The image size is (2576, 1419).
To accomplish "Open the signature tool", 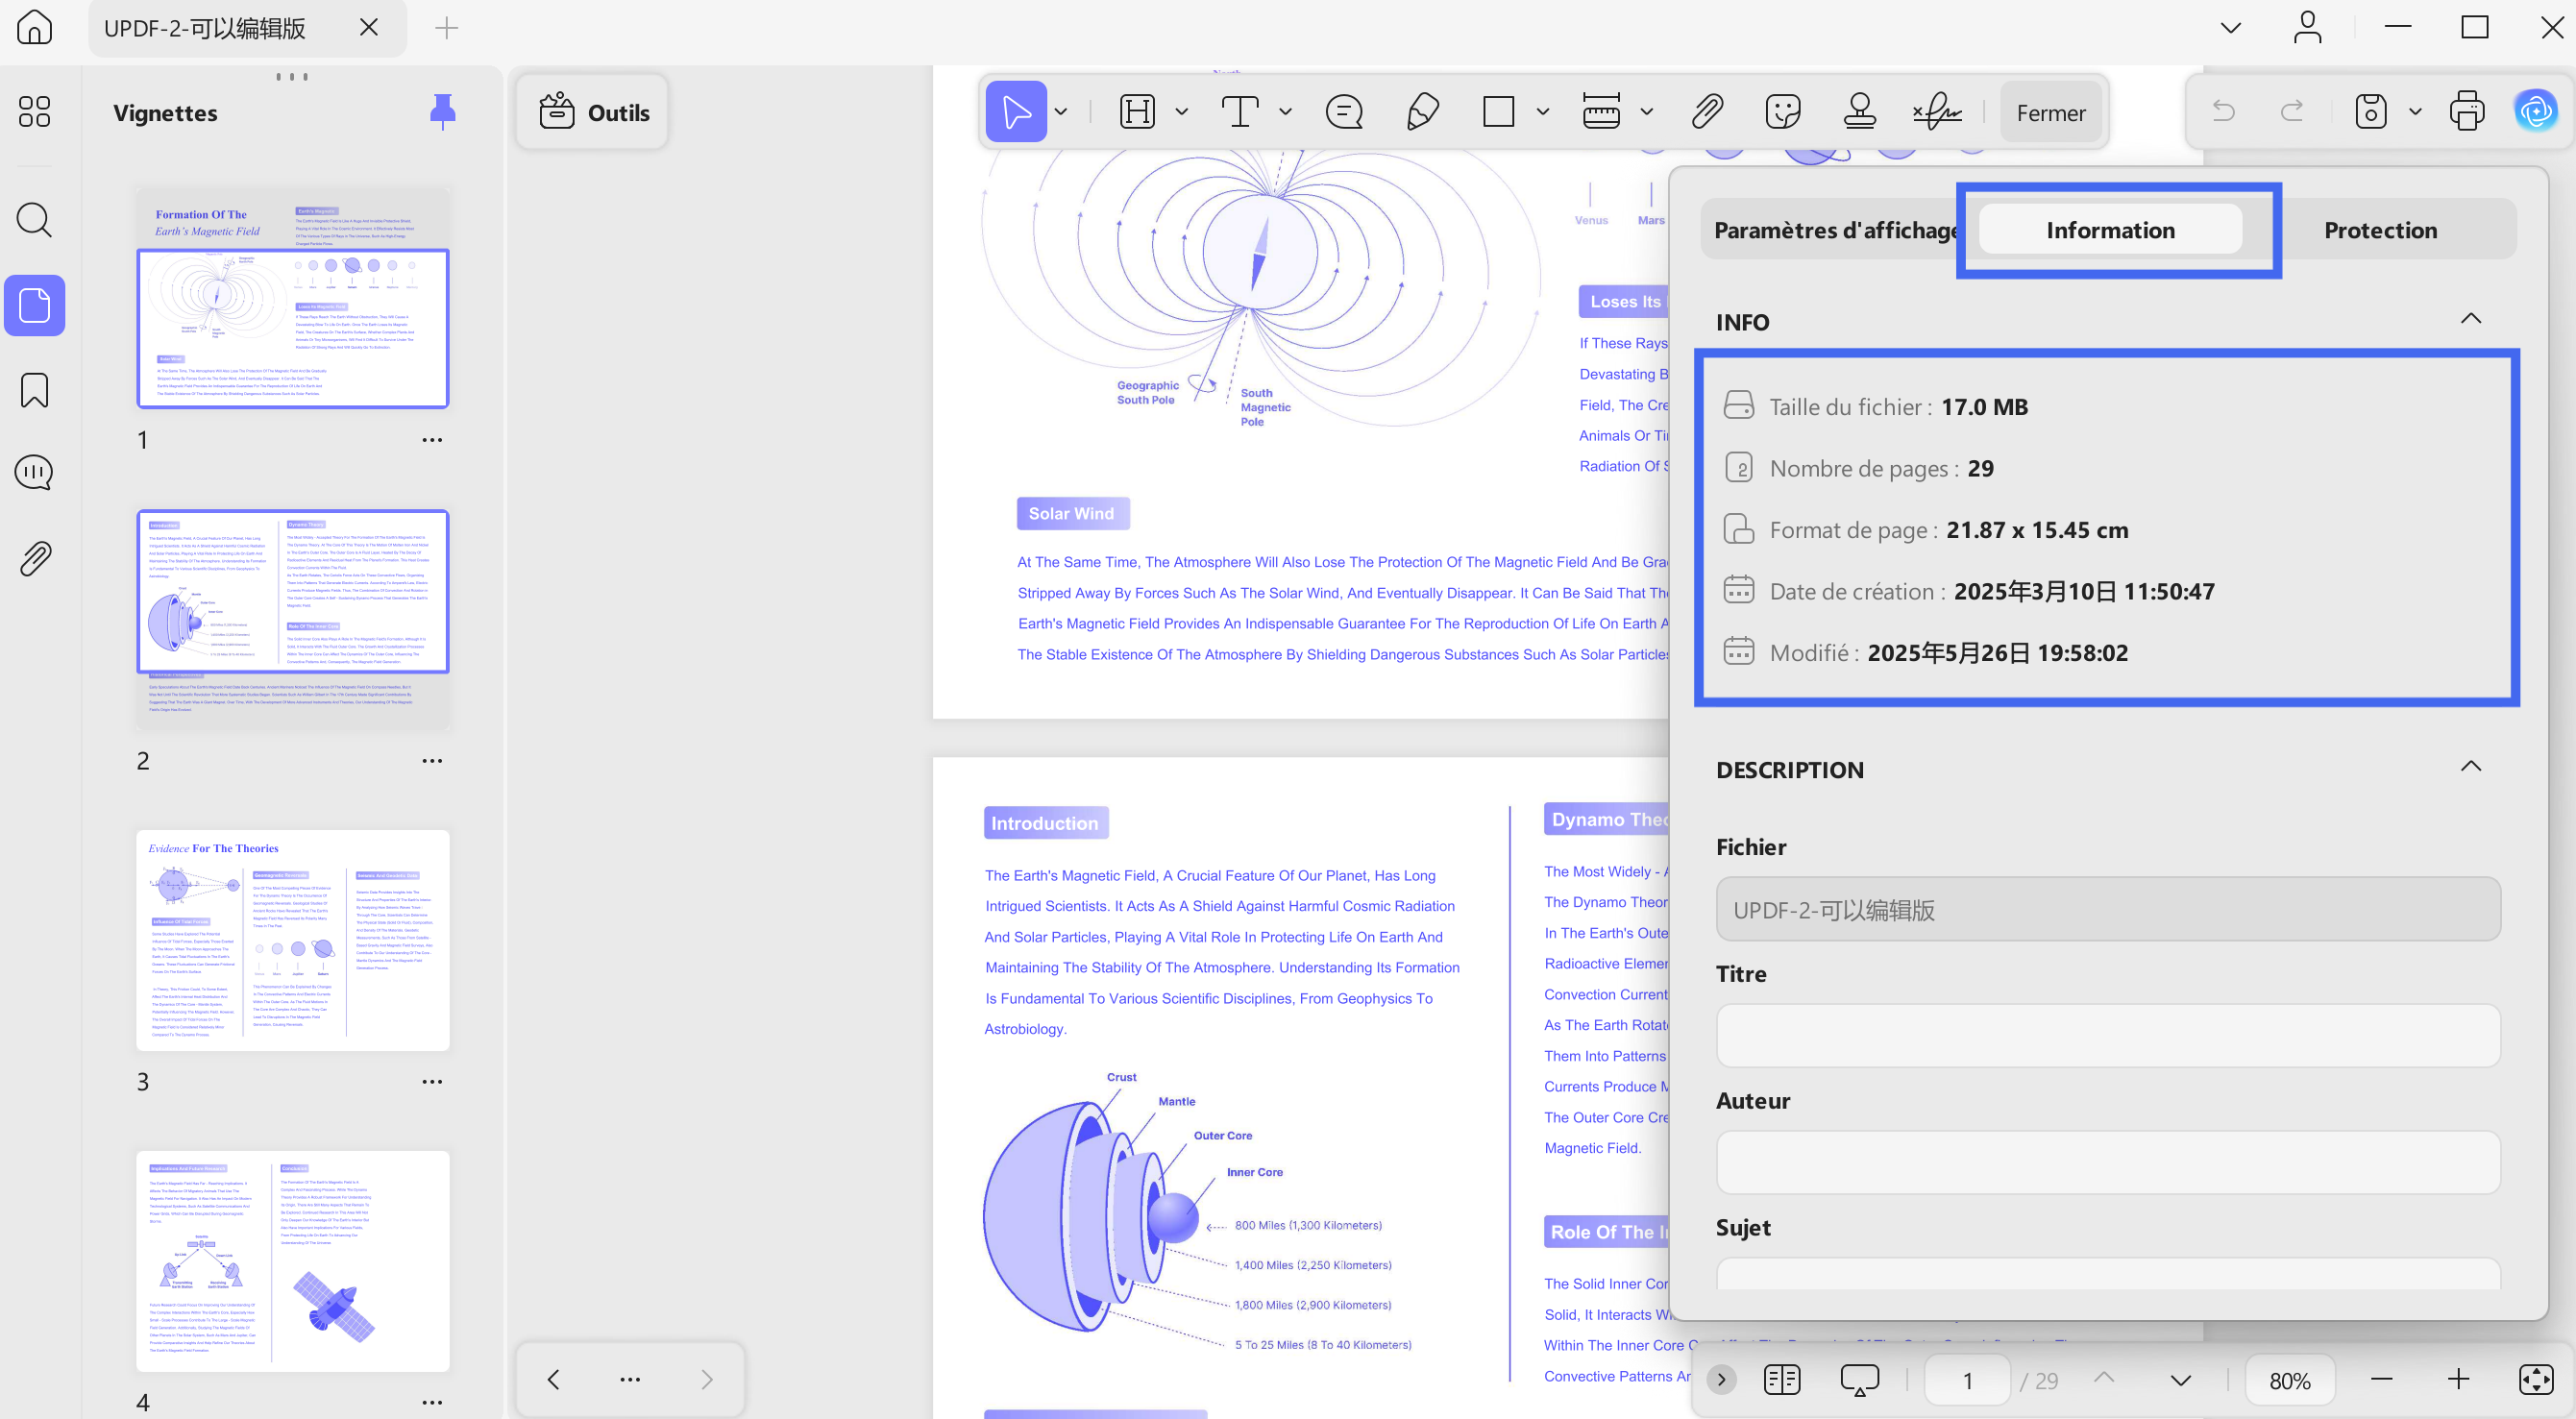I will 1937,111.
